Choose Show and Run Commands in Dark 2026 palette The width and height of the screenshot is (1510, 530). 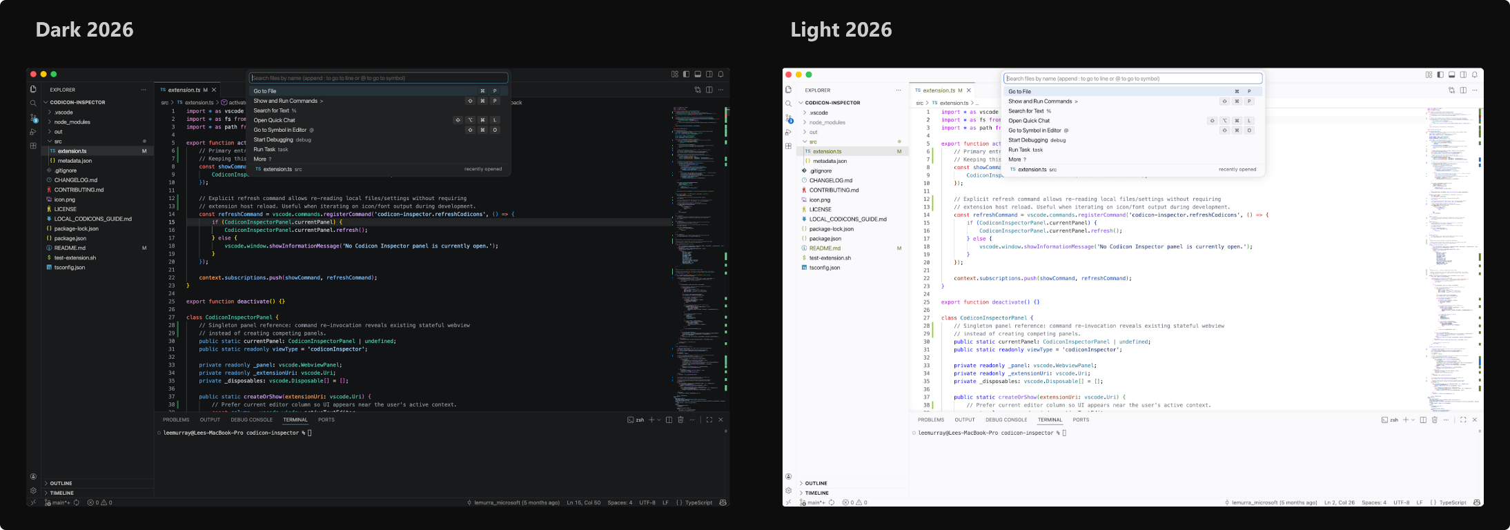point(378,101)
